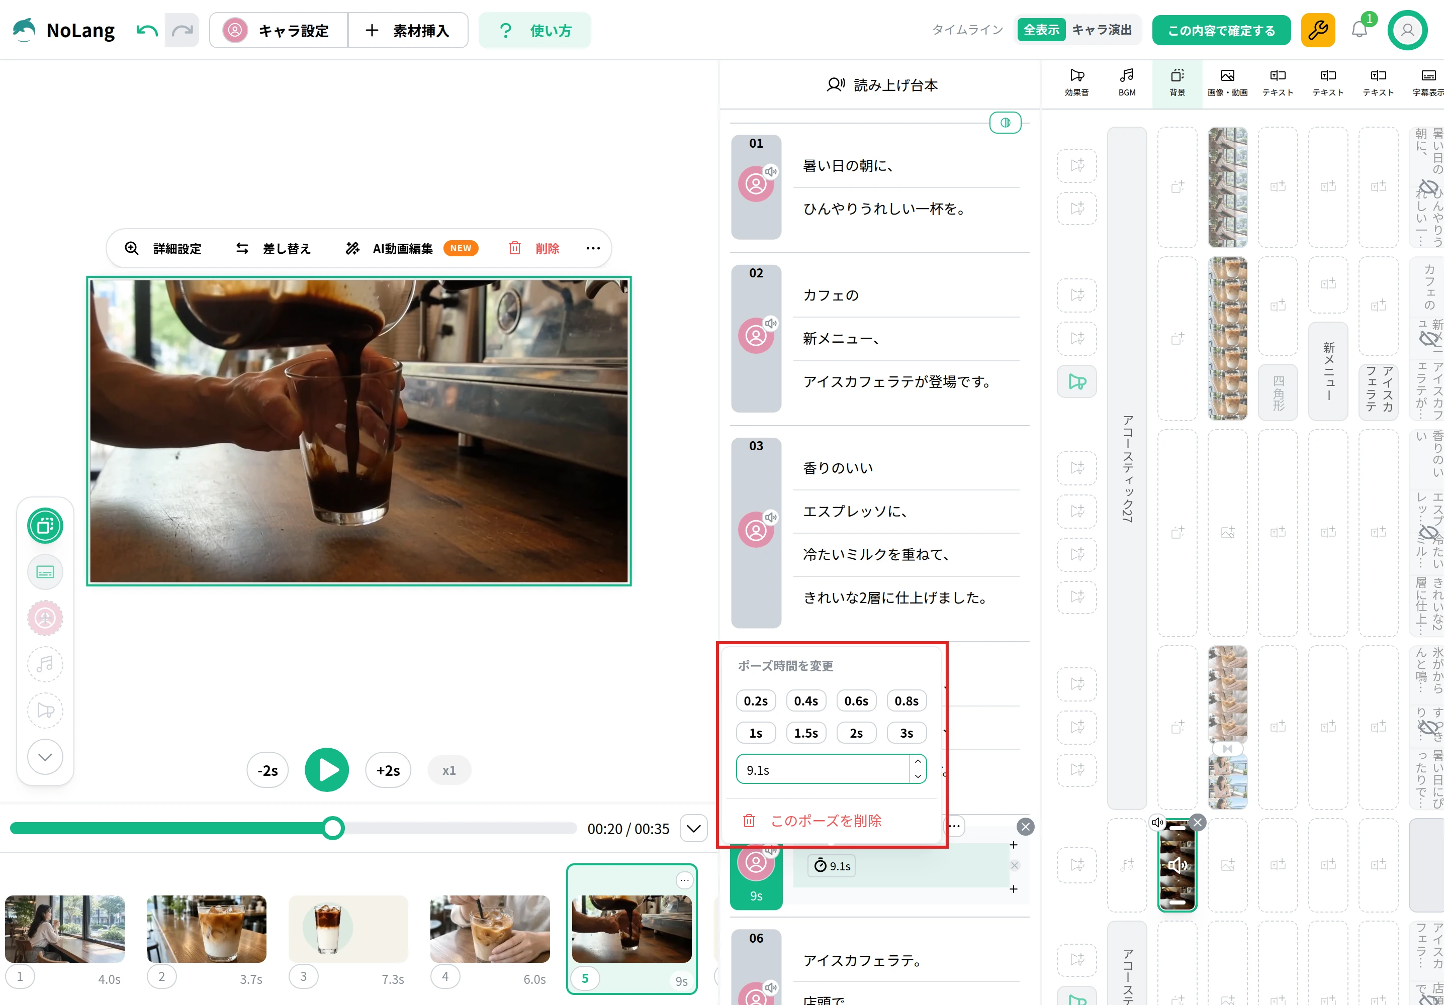Open 詳細設定 in the clip toolbar
Viewport: 1448px width, 1005px height.
162,248
